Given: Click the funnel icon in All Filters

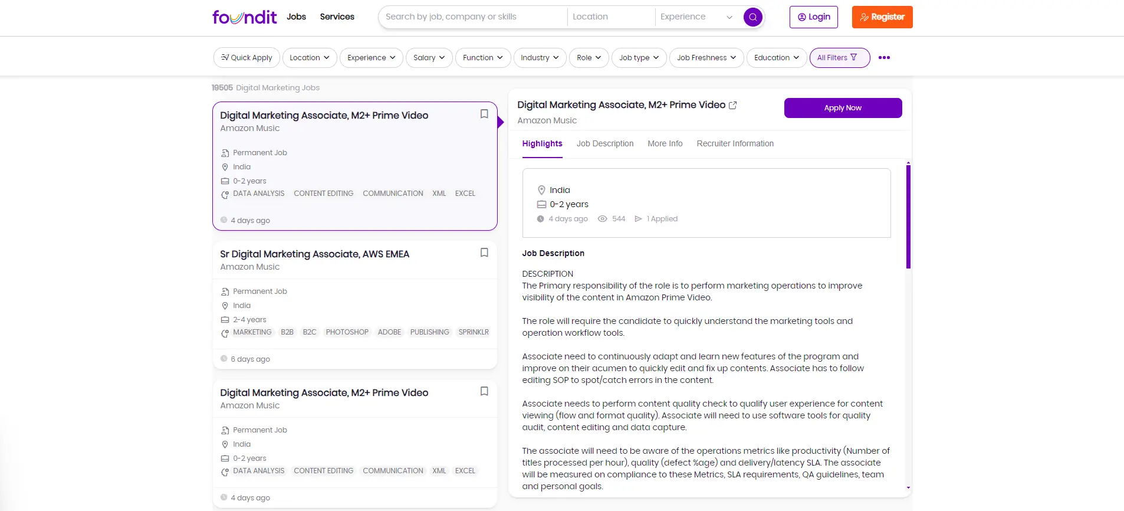Looking at the screenshot, I should point(854,57).
